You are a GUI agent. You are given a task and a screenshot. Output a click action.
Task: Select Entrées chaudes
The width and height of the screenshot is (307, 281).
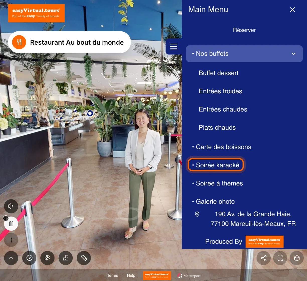coord(223,109)
